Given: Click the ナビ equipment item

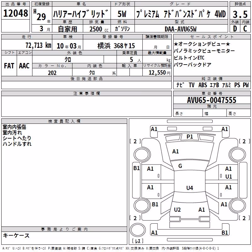Looking at the screenshot, I should (x=180, y=85).
